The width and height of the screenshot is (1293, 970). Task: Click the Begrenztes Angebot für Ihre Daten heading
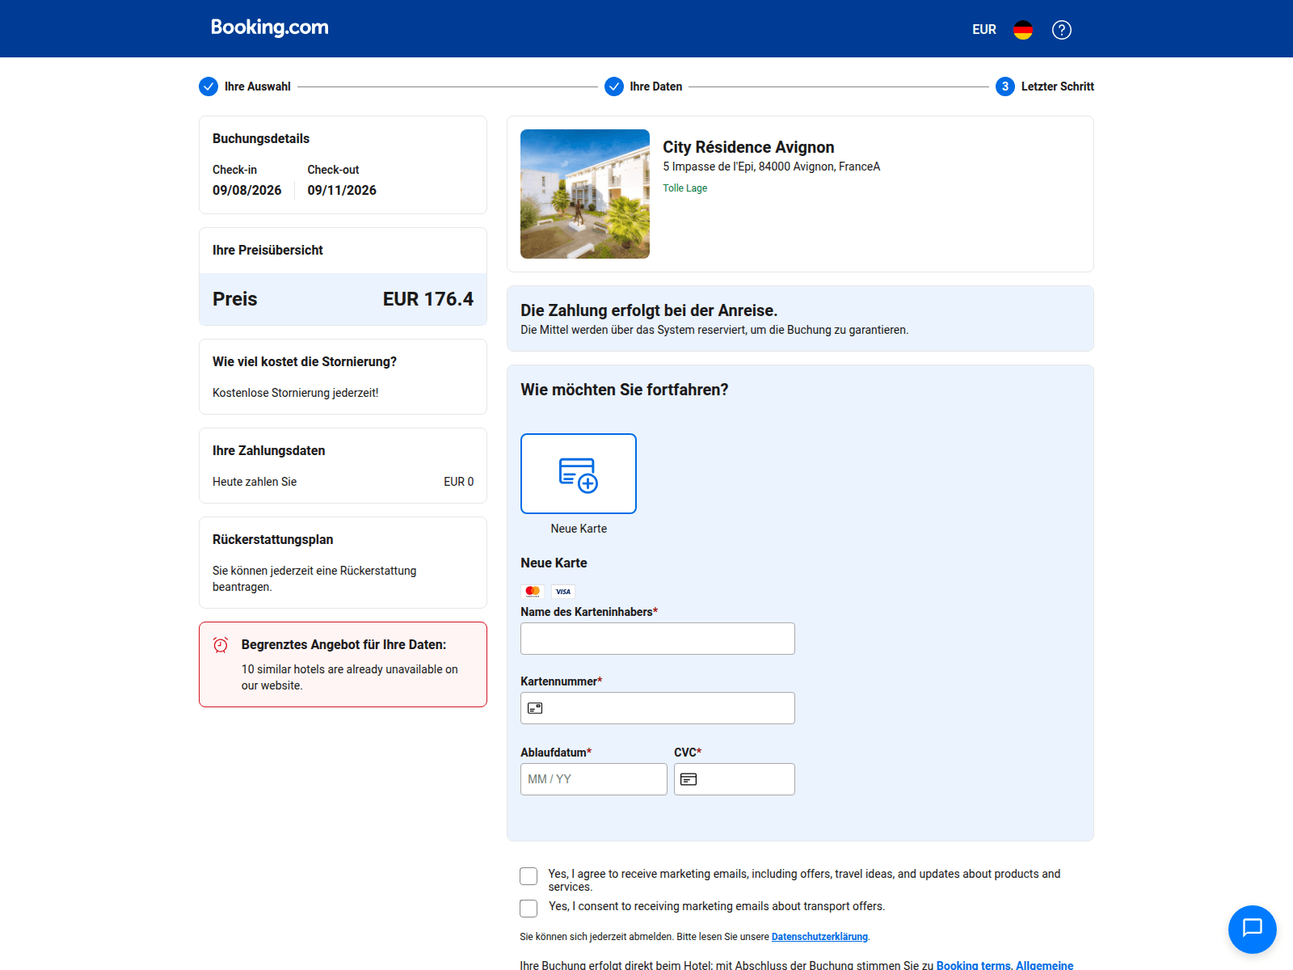point(343,644)
